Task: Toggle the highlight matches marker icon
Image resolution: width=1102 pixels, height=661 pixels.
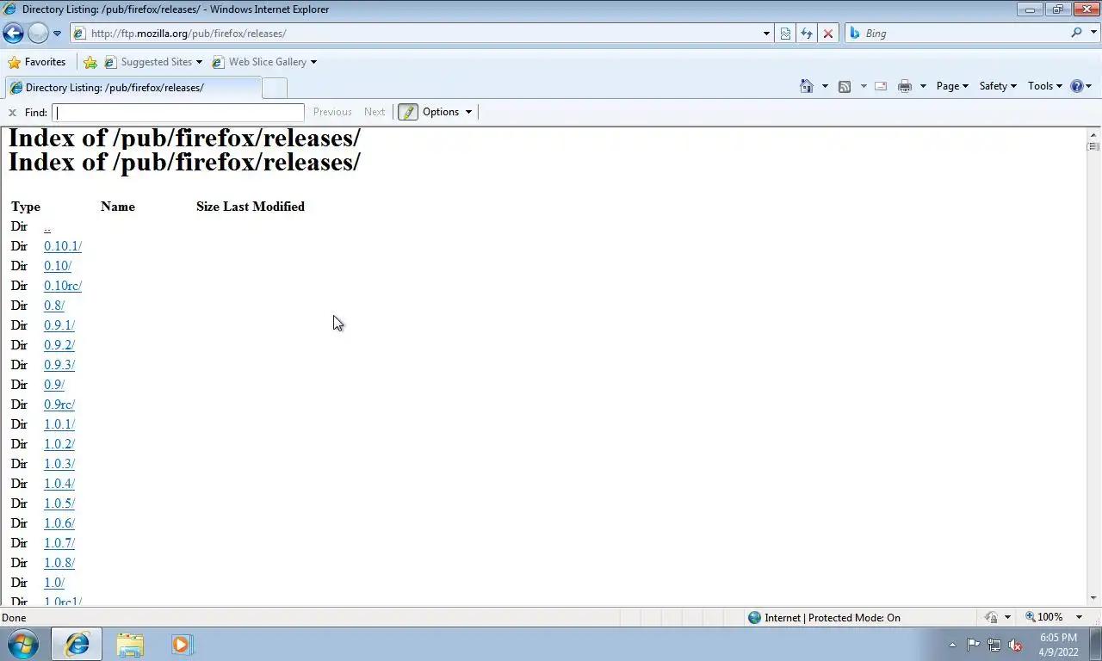Action: point(408,112)
